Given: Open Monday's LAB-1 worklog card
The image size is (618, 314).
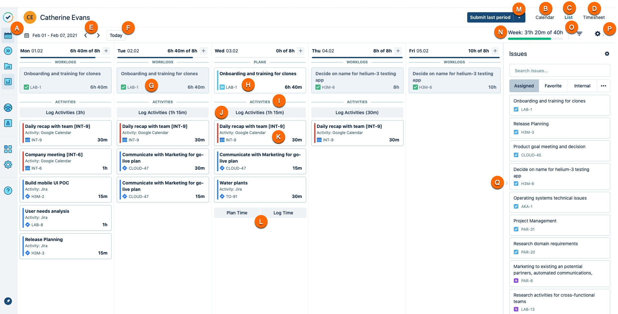Looking at the screenshot, I should 65,80.
